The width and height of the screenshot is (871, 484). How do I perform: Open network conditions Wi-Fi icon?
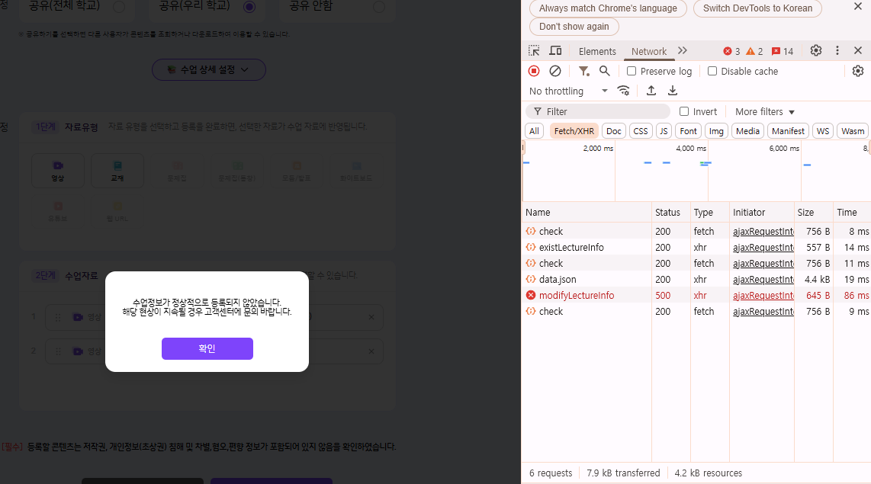tap(623, 91)
